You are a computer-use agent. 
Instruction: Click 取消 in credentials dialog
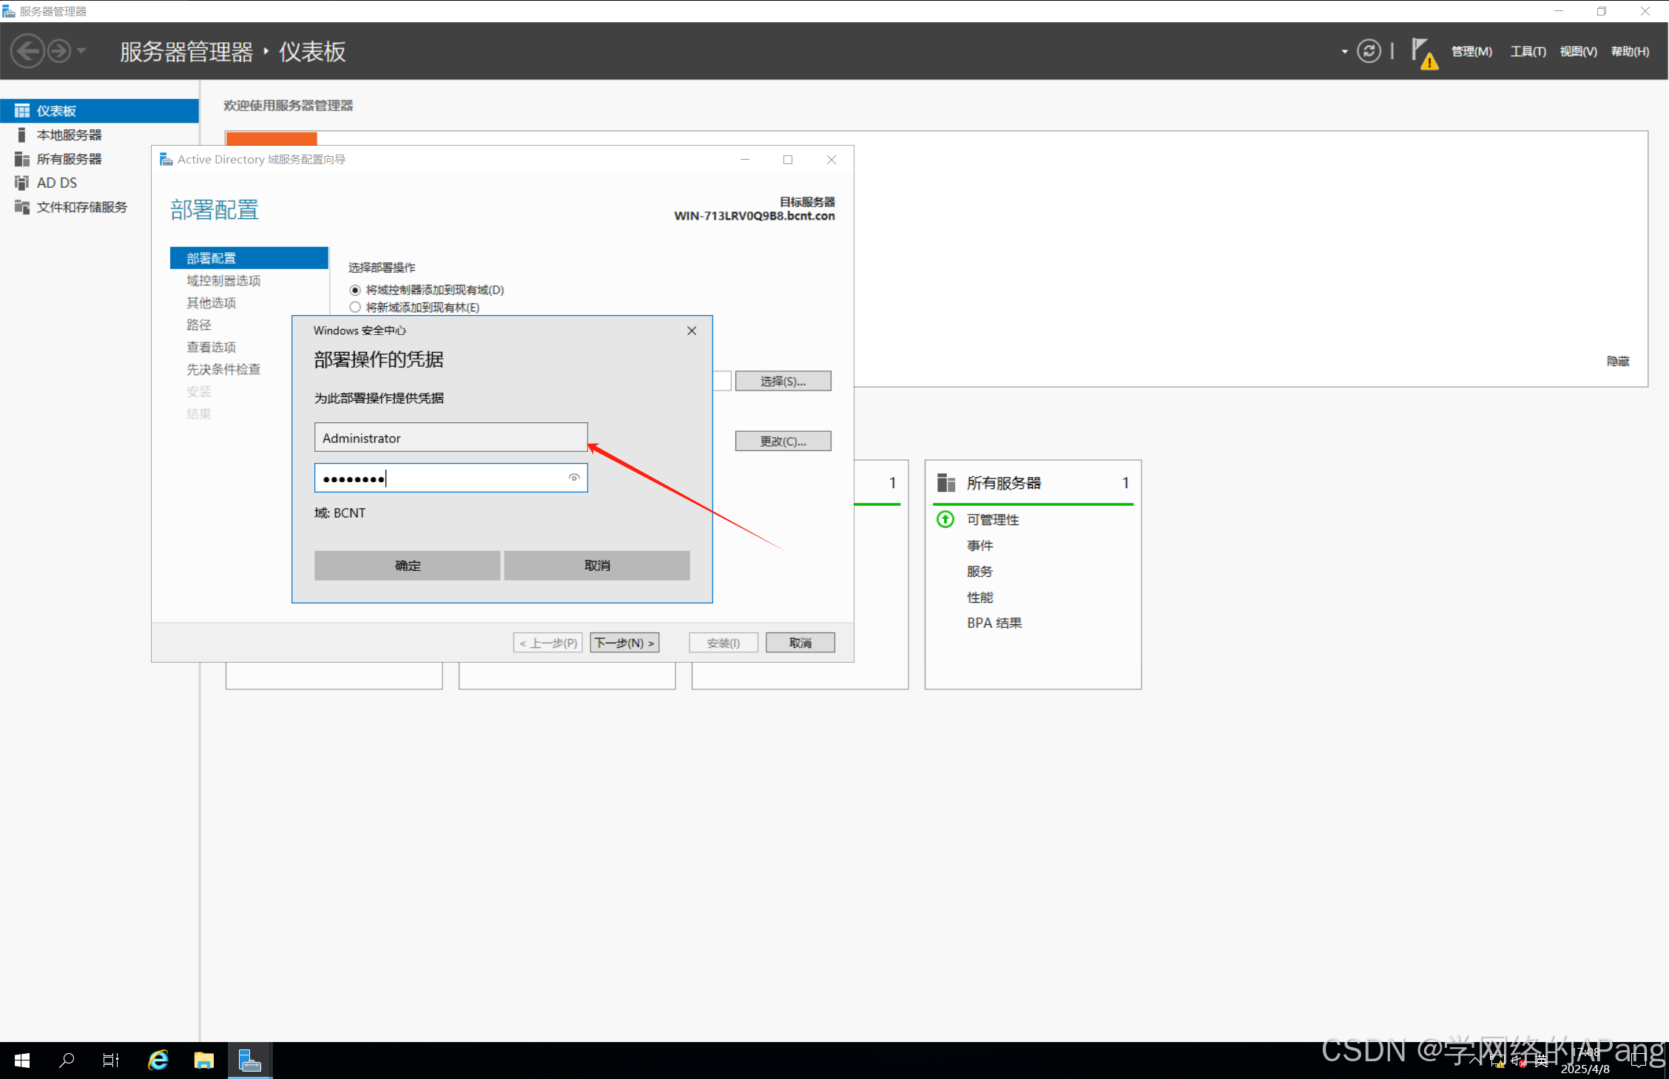tap(596, 565)
